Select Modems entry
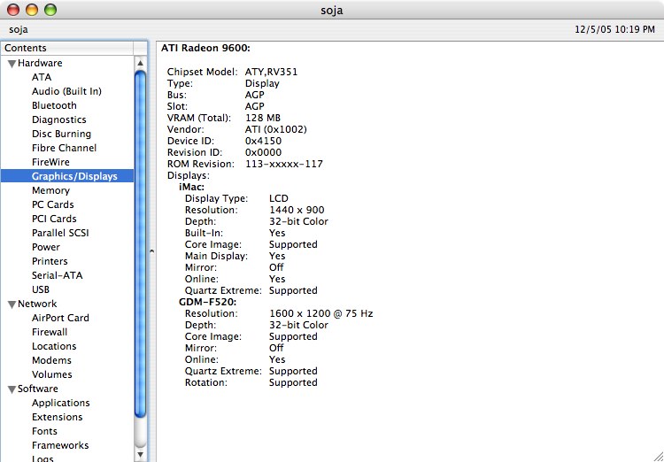The width and height of the screenshot is (664, 462). coord(51,360)
